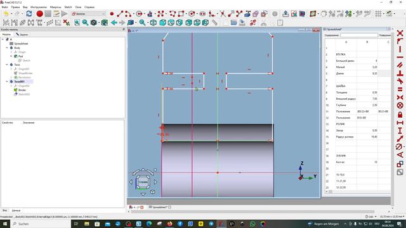This screenshot has width=406, height=228.
Task: Click the Refresh recompute icon
Action: click(x=29, y=14)
